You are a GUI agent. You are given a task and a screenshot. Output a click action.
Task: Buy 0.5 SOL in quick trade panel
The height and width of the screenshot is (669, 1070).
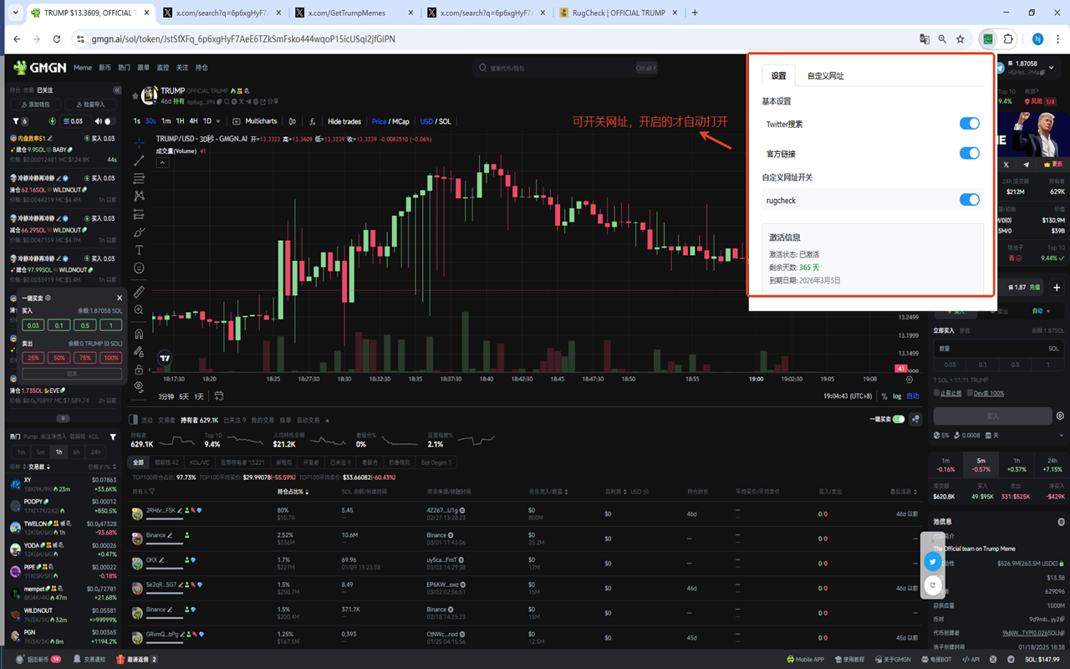click(84, 325)
